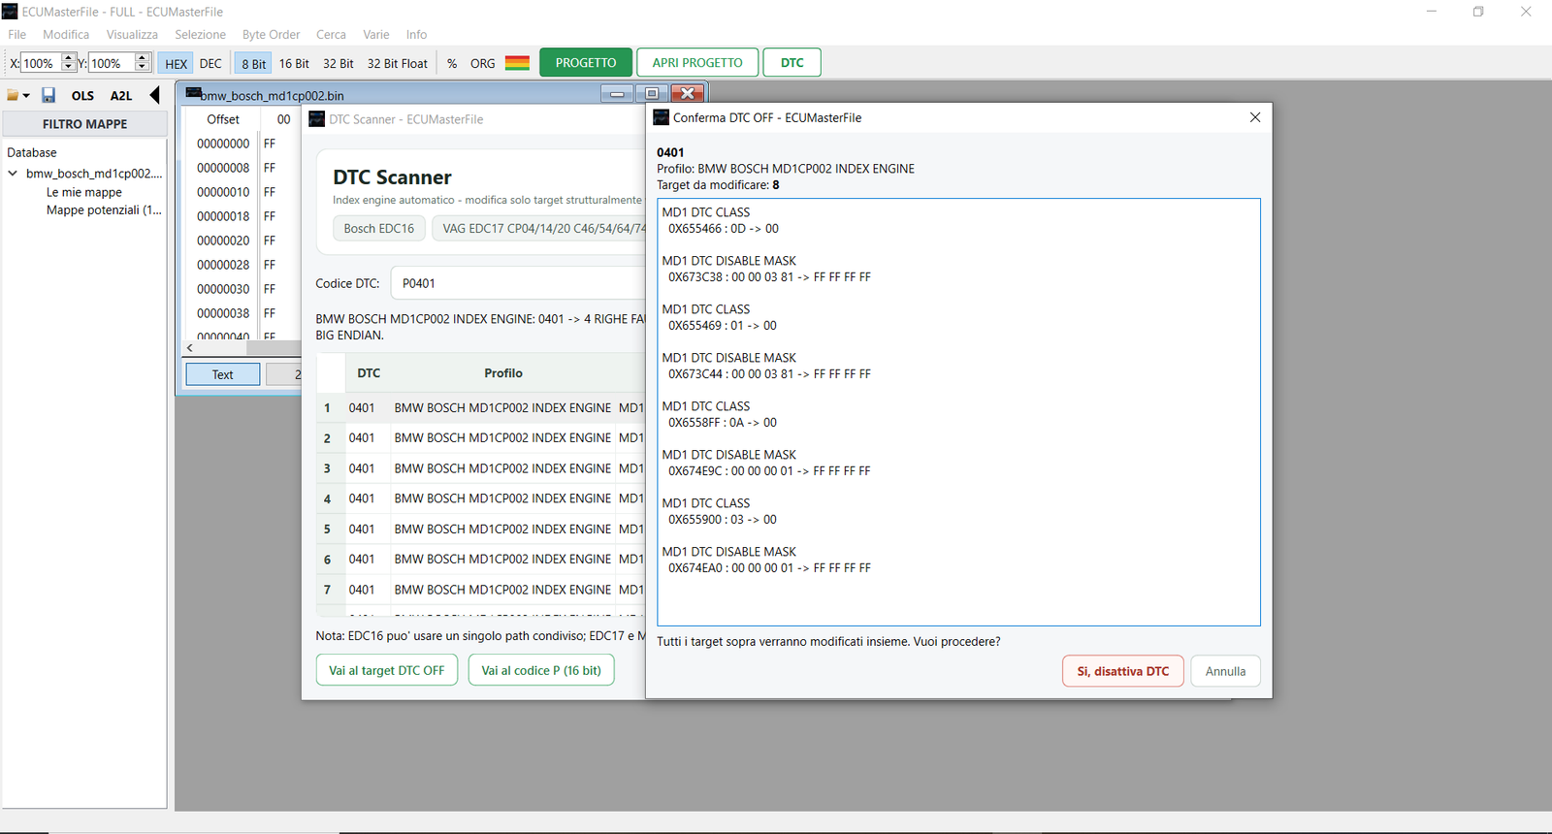Close the Conferma DTC OFF dialog
This screenshot has width=1552, height=834.
pos(1255,117)
